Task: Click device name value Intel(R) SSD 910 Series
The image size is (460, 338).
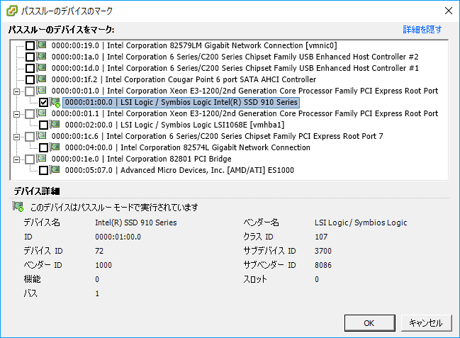Action: (136, 222)
